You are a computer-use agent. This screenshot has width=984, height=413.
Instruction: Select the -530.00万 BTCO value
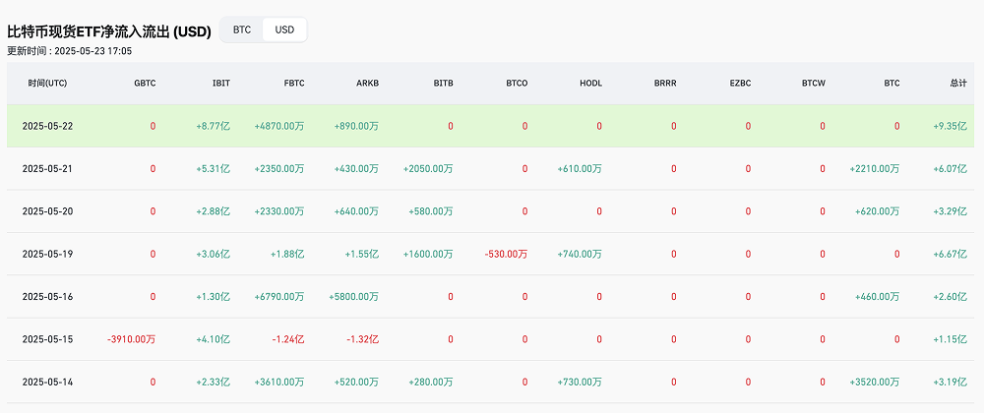click(506, 254)
